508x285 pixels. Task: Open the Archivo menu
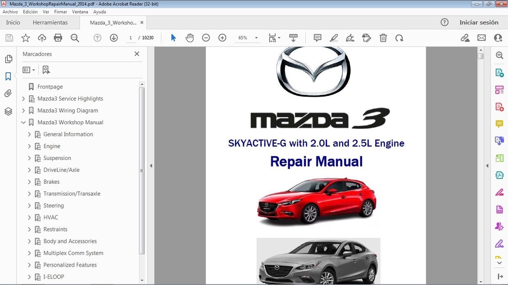[10, 12]
